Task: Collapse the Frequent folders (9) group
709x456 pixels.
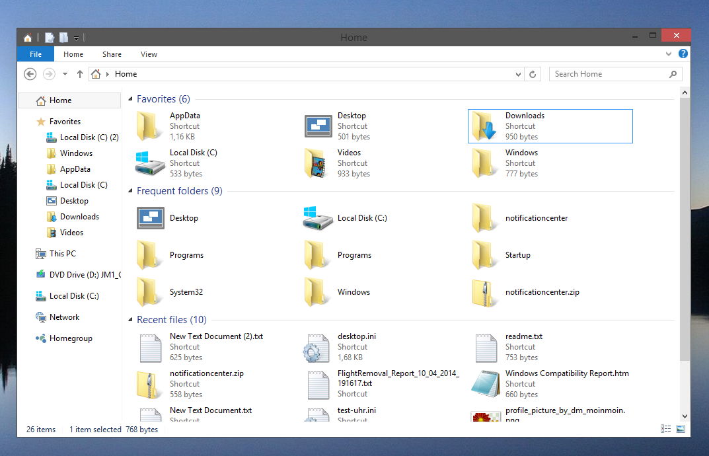Action: (131, 192)
